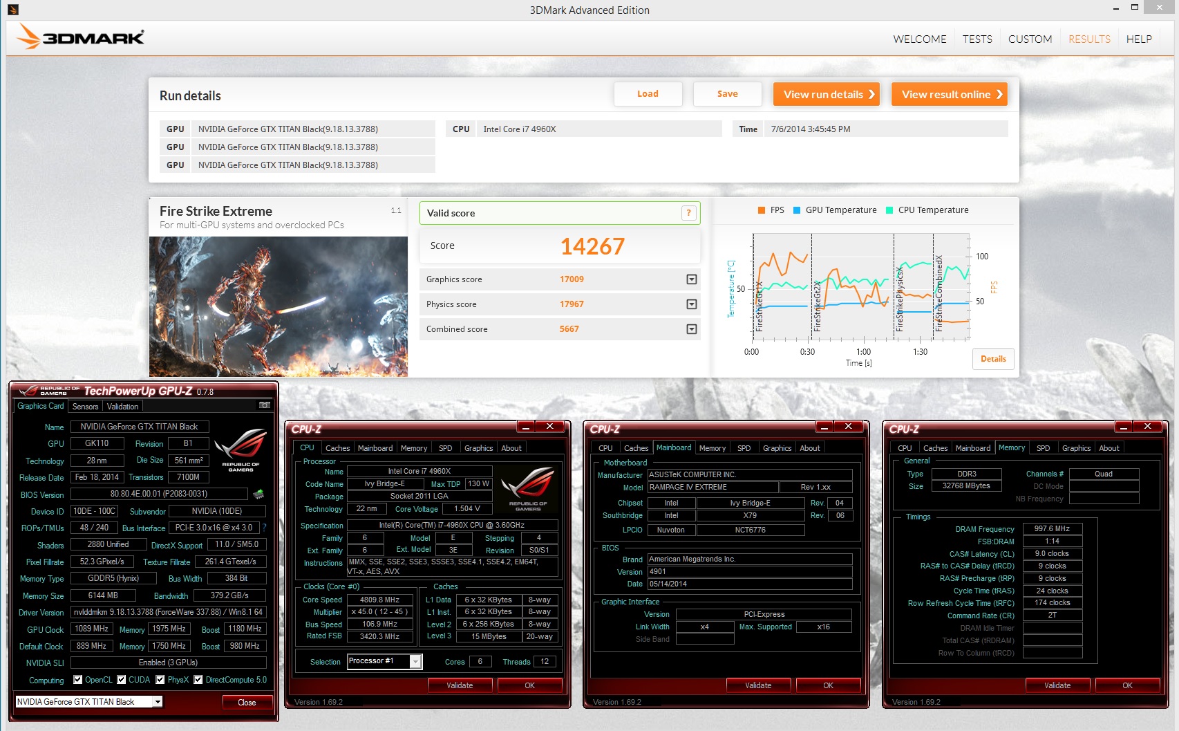Click View run details button

[x=827, y=94]
